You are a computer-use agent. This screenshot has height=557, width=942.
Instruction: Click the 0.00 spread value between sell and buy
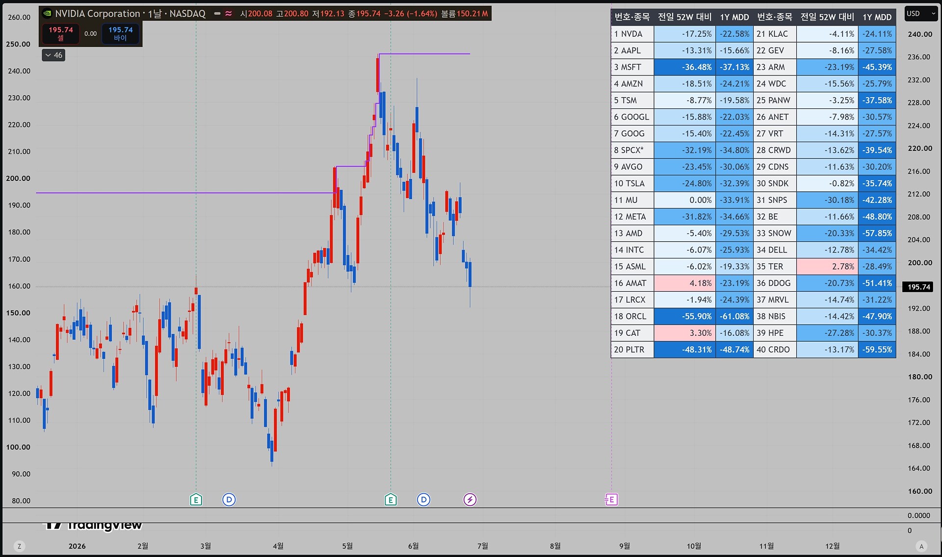(x=91, y=34)
